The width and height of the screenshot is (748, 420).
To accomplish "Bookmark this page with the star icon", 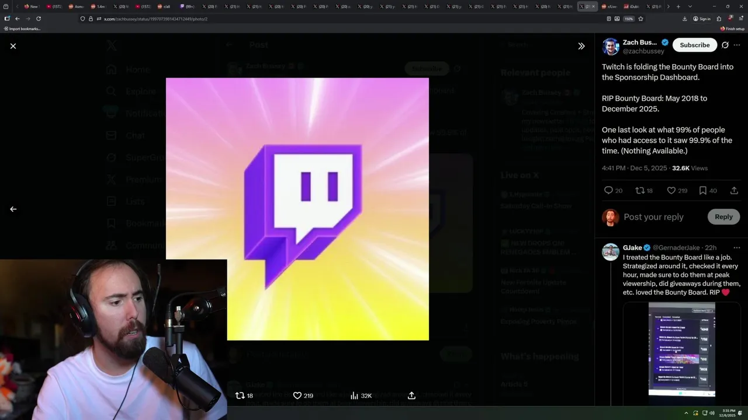I will click(x=640, y=19).
